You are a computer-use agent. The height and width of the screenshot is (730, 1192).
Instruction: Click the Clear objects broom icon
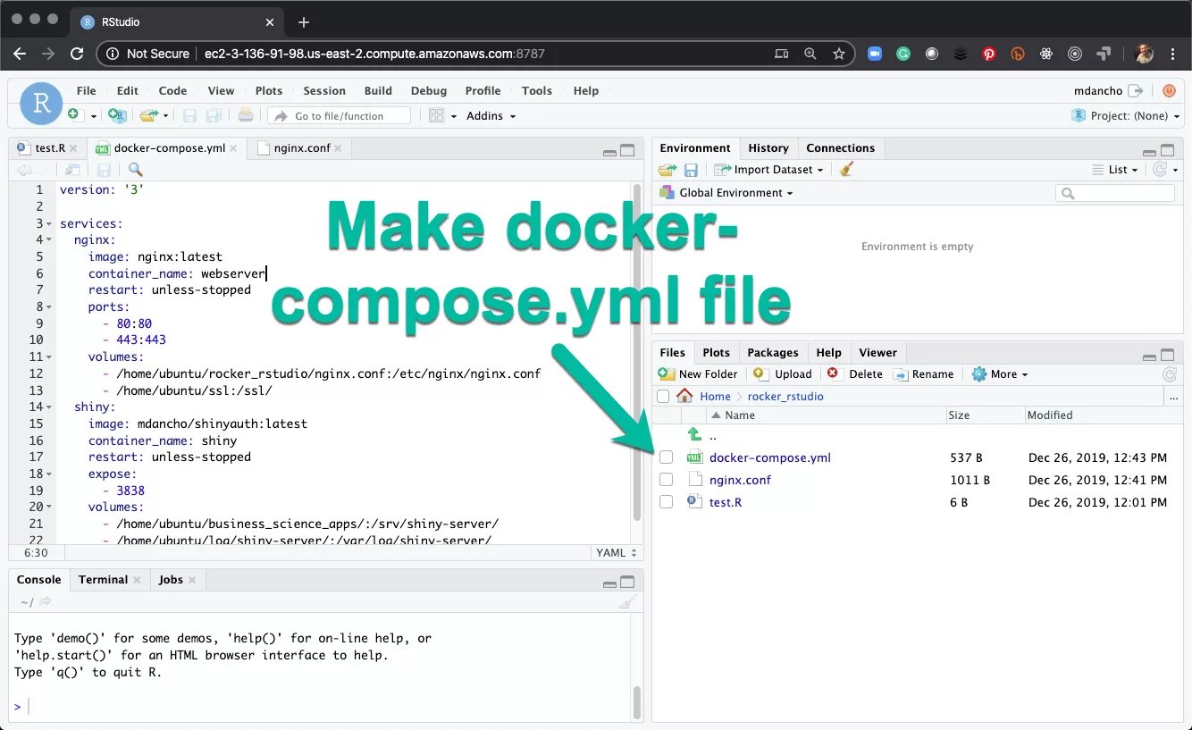tap(846, 169)
